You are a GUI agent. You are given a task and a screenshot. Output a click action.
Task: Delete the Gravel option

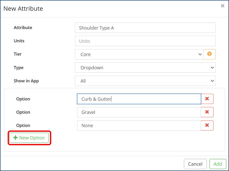(x=207, y=112)
